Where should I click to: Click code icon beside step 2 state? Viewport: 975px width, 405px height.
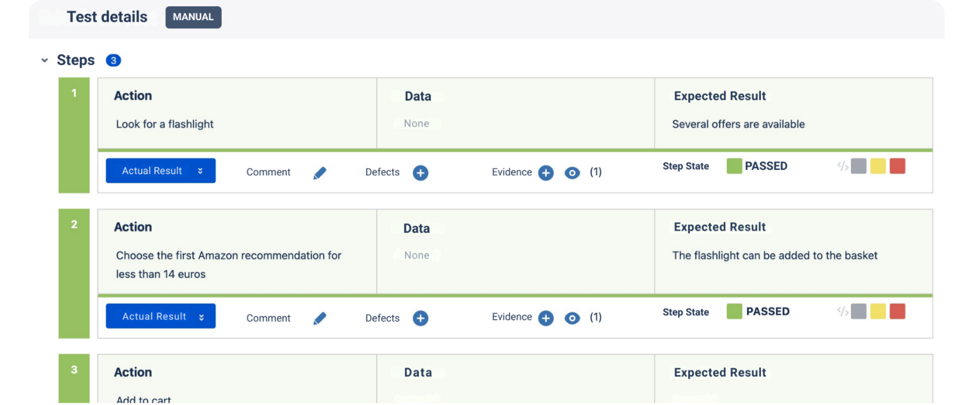click(842, 312)
